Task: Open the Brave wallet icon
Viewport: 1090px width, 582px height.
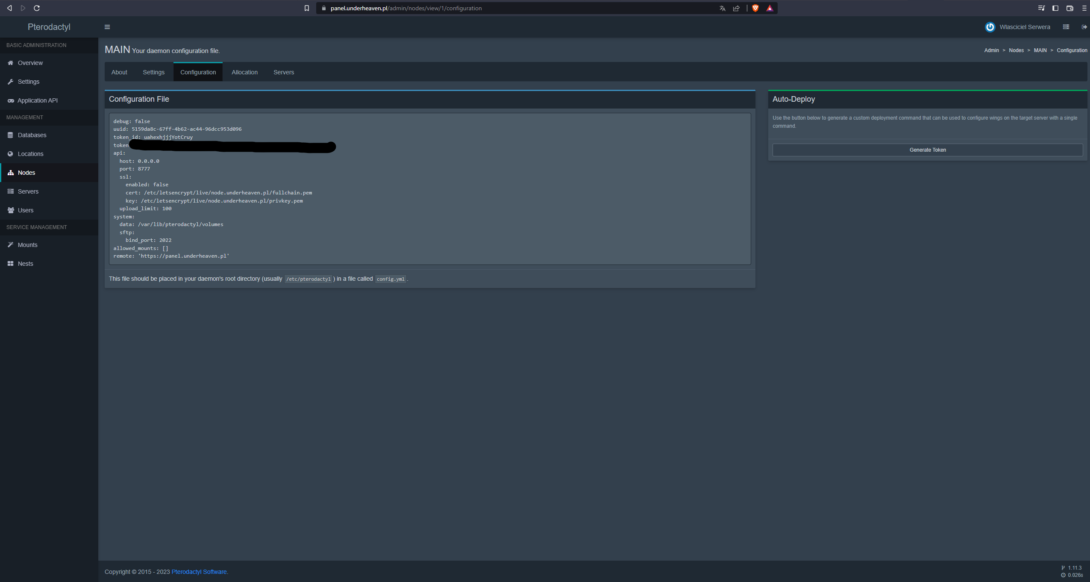Action: (x=1070, y=8)
